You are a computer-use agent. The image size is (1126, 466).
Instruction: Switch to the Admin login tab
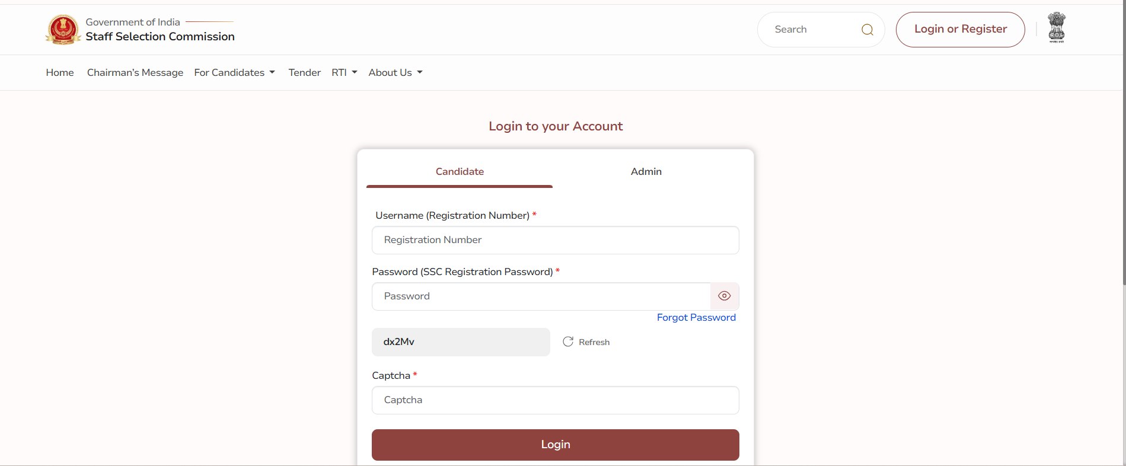click(x=646, y=171)
